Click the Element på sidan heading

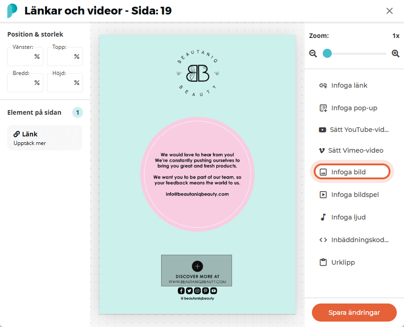pyautogui.click(x=34, y=112)
